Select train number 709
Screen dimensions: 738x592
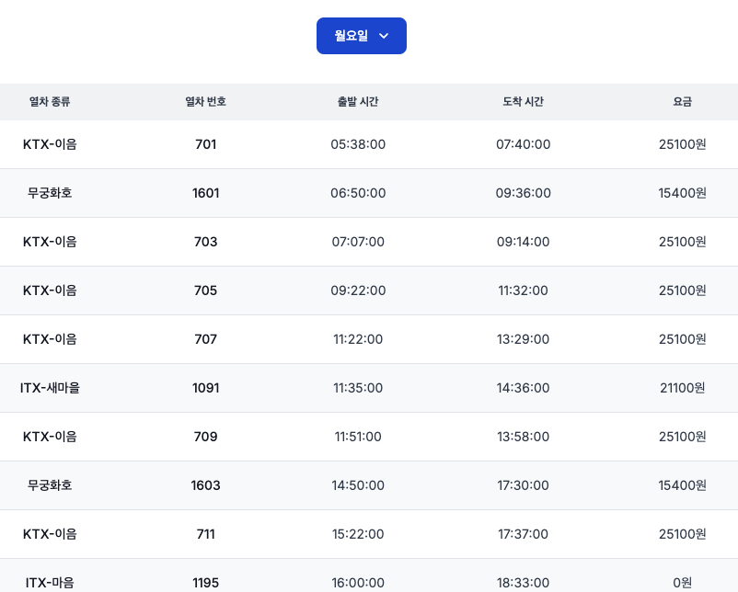[x=206, y=437]
